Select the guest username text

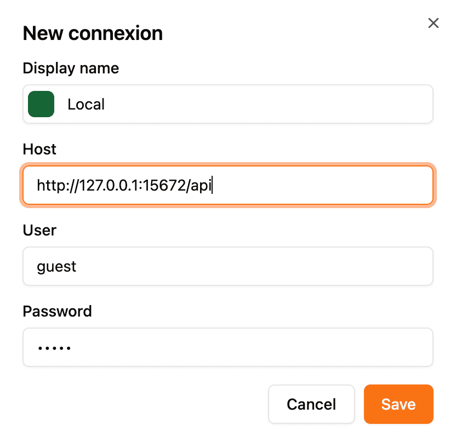[x=56, y=266]
